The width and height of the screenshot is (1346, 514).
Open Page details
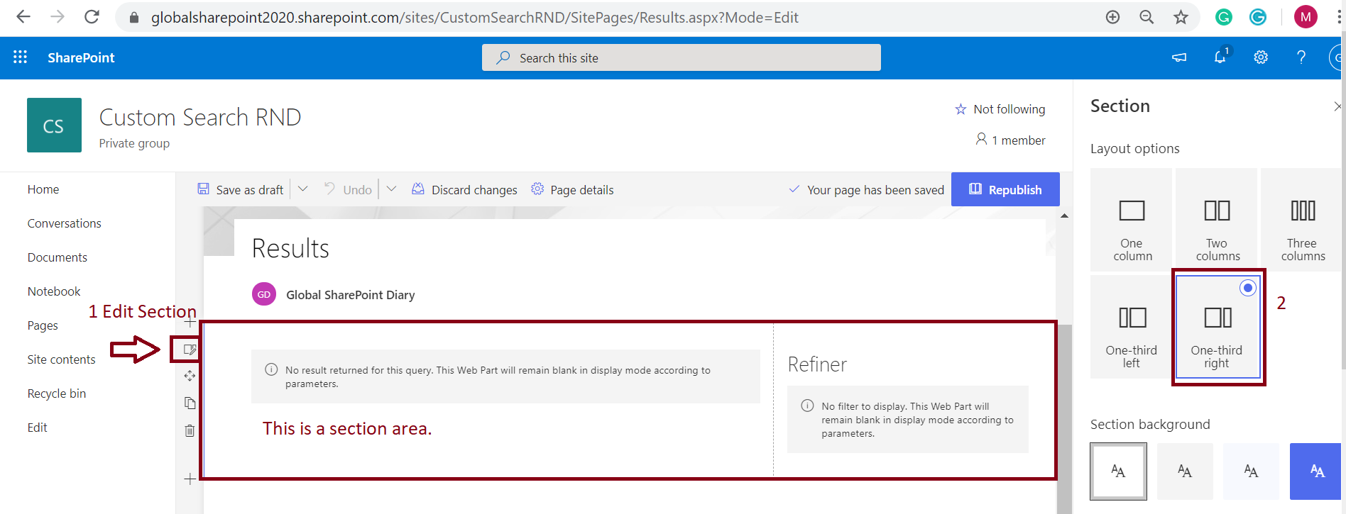(x=572, y=189)
